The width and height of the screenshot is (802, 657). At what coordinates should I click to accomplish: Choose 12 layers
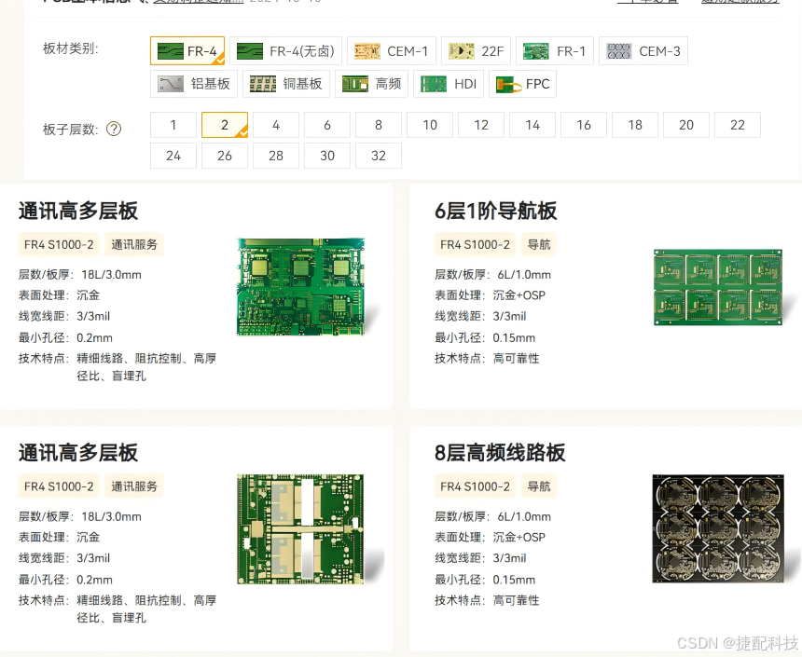click(481, 125)
